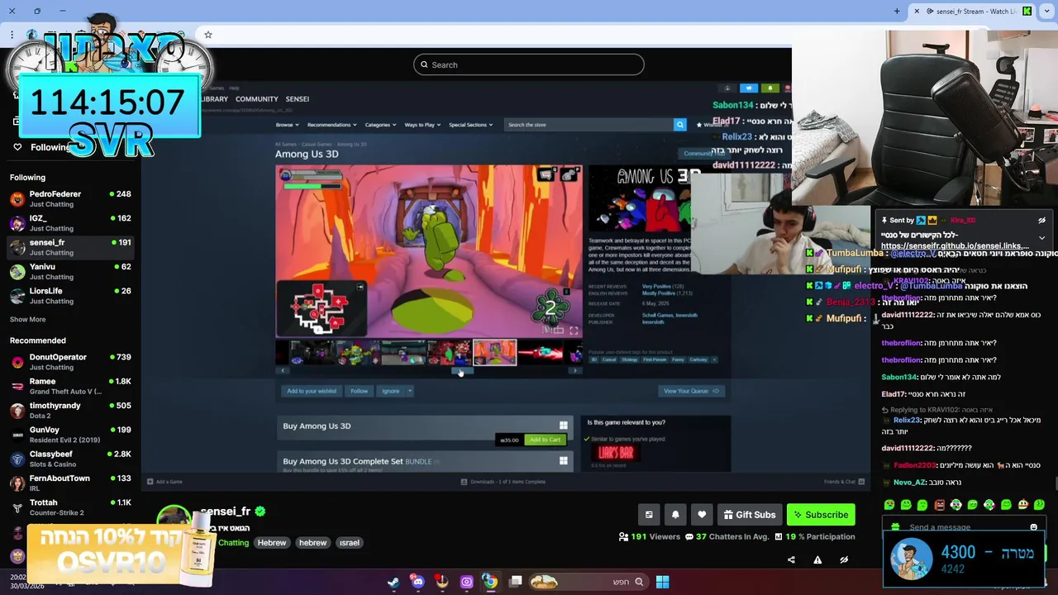Toggle the hide-eye icon below viewer stats

(844, 559)
